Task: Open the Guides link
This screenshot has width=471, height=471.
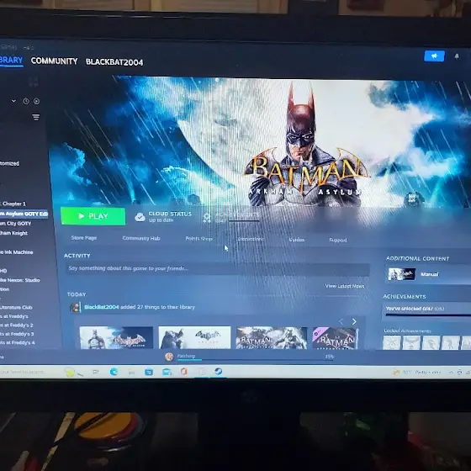Action: click(297, 240)
